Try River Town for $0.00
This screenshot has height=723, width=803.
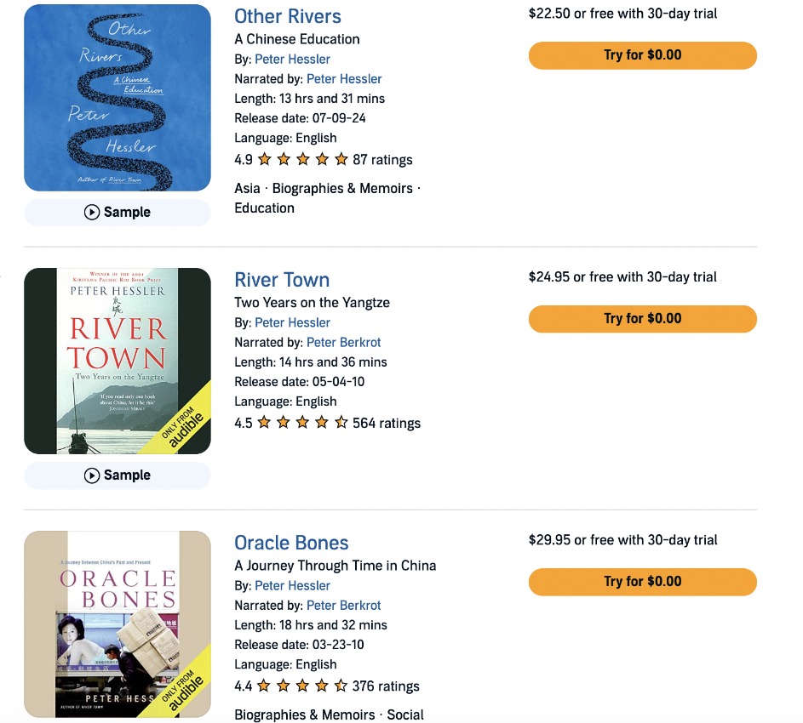pyautogui.click(x=643, y=319)
